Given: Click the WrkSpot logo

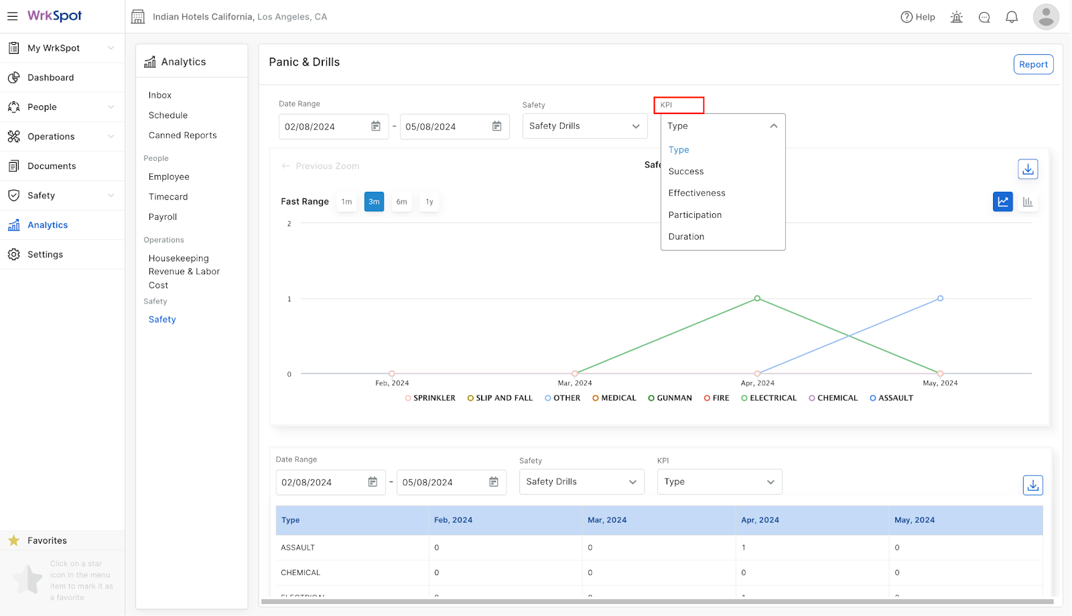Looking at the screenshot, I should click(54, 16).
